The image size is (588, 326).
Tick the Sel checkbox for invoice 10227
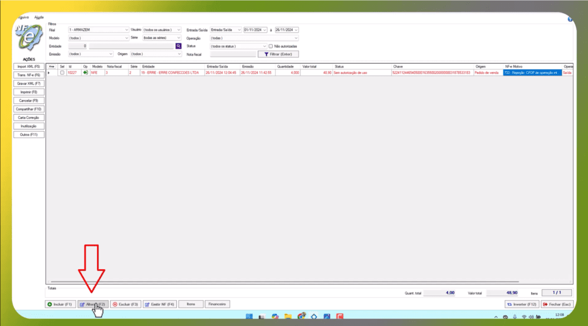(x=62, y=73)
